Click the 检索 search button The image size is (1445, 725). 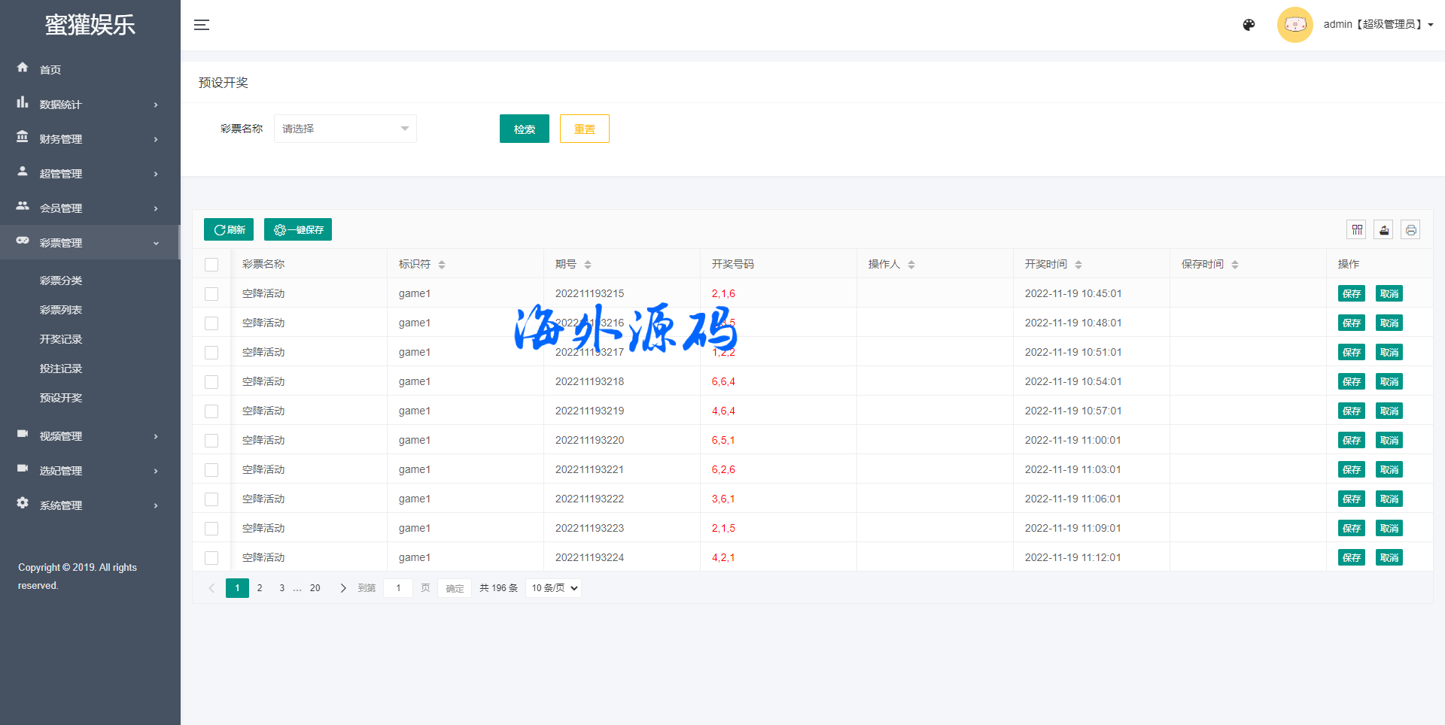[524, 129]
